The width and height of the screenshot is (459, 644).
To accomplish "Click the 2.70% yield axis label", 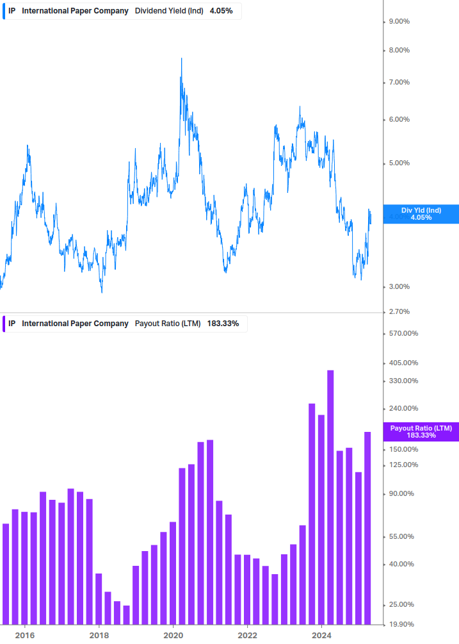I will click(399, 311).
